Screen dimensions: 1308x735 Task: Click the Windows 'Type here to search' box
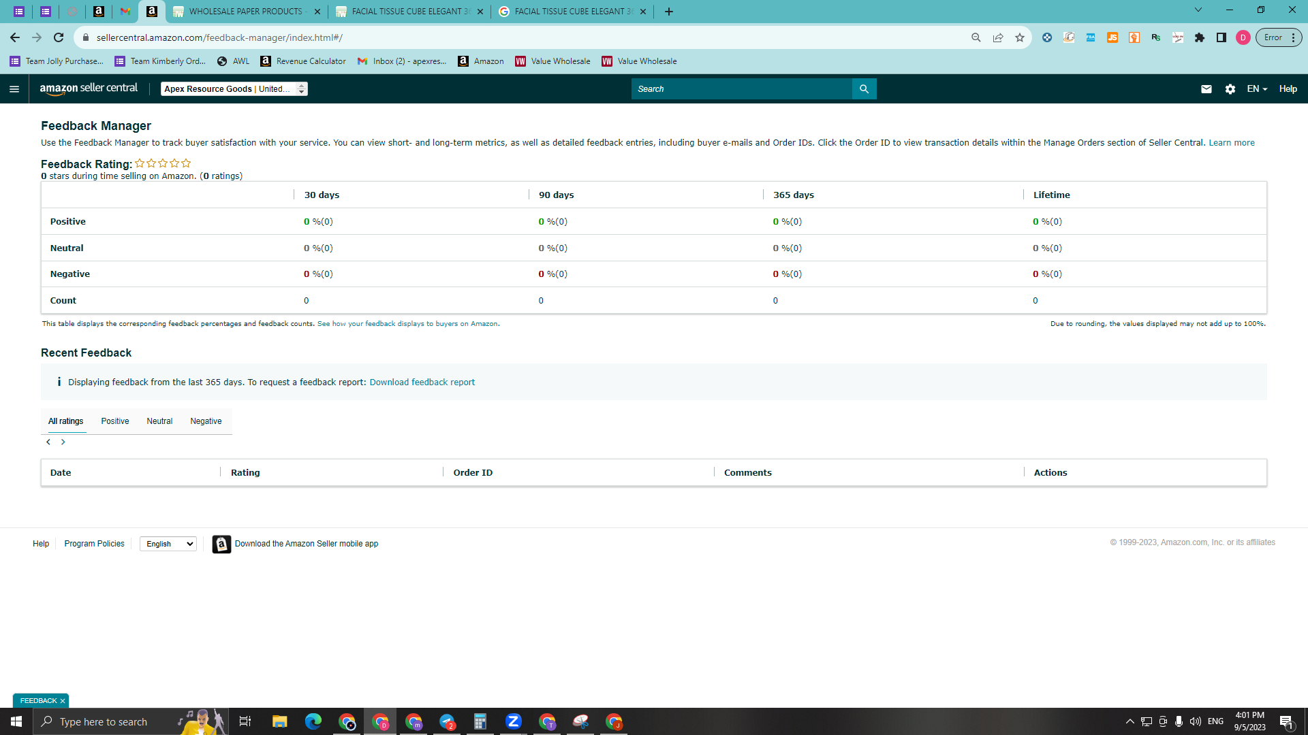coord(104,721)
